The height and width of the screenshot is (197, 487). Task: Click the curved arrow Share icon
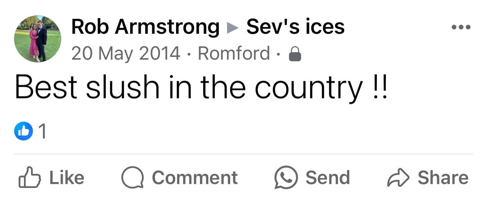(398, 178)
